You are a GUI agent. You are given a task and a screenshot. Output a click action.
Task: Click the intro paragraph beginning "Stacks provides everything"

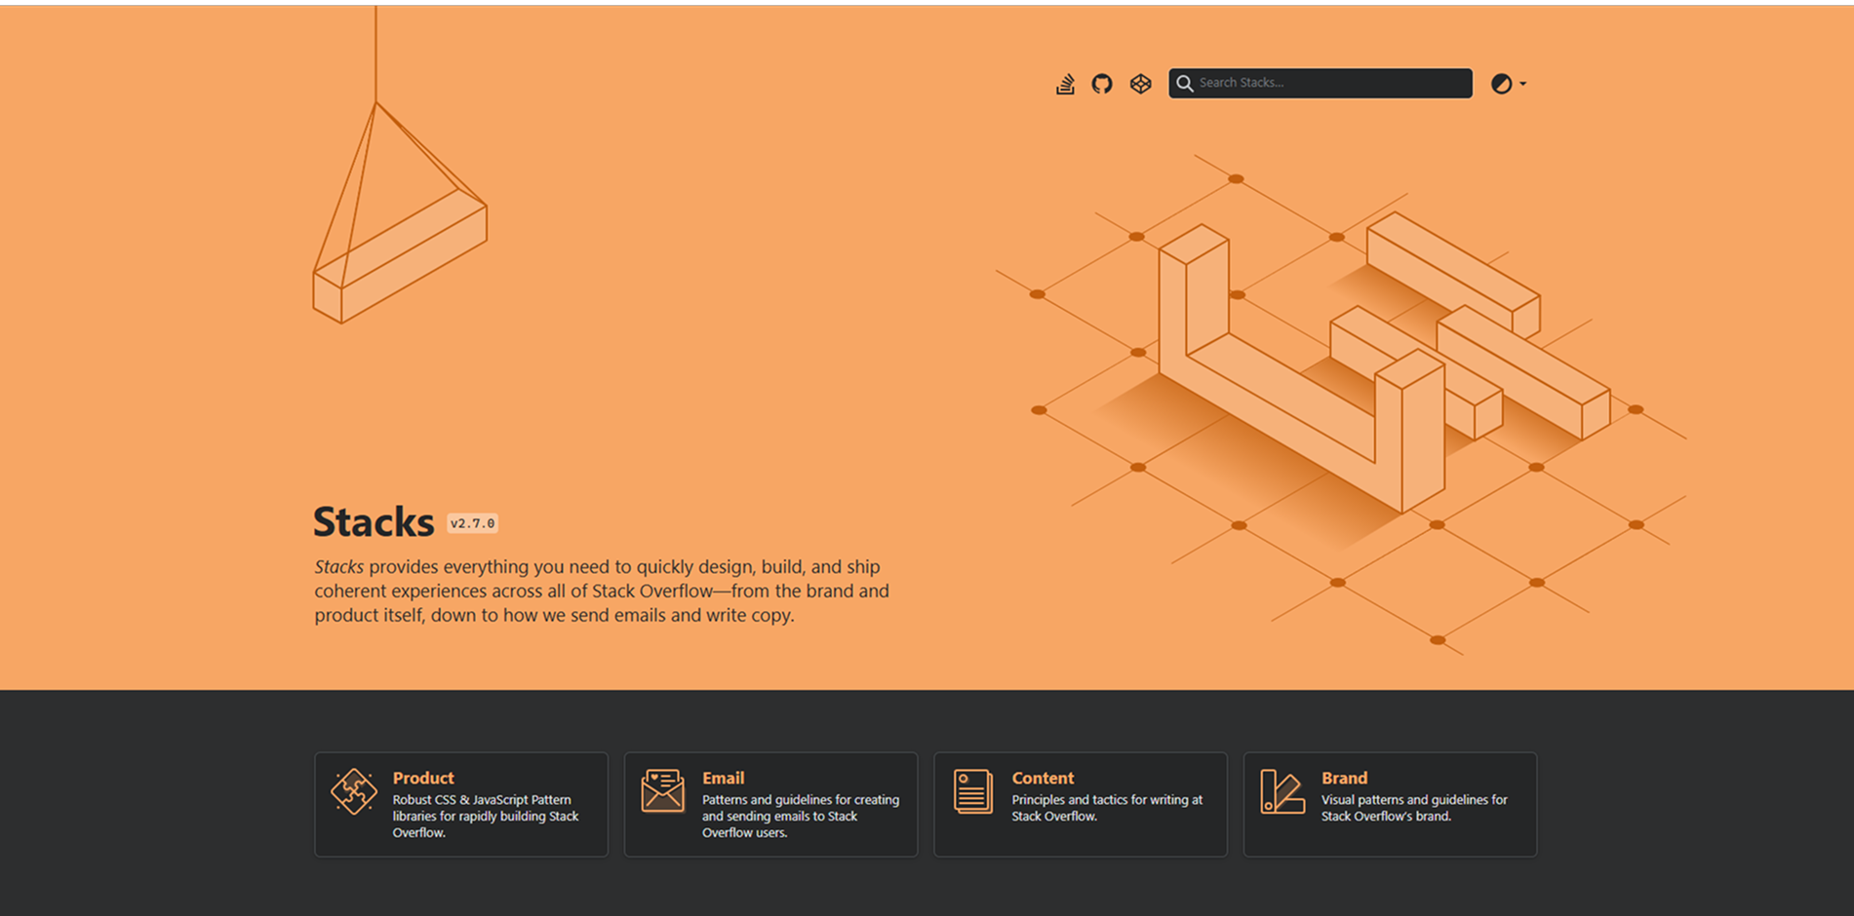[x=602, y=591]
